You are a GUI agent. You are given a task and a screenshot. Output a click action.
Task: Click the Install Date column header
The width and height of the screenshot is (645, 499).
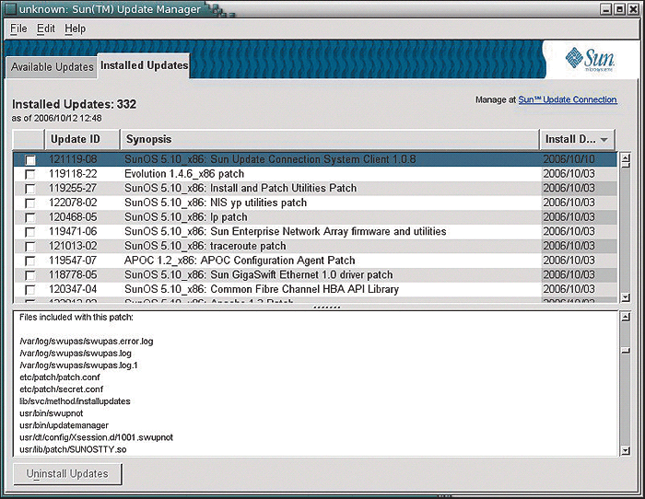click(577, 139)
